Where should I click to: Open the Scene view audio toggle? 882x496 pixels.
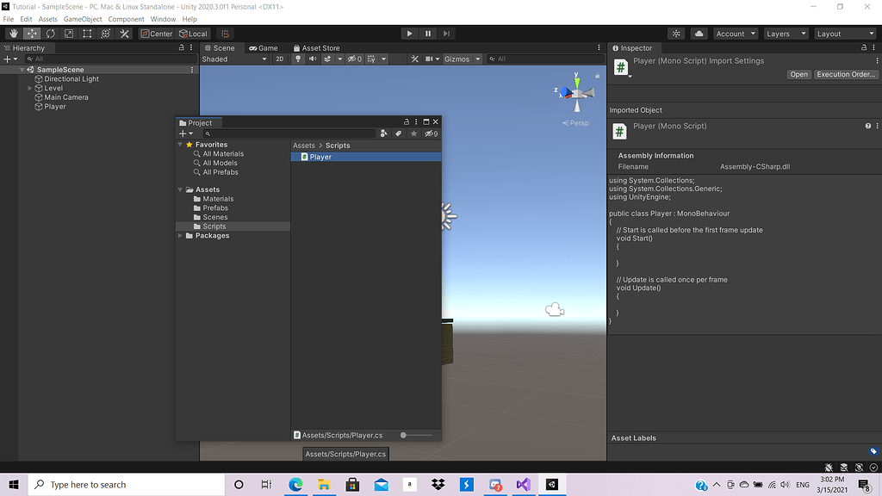(313, 59)
